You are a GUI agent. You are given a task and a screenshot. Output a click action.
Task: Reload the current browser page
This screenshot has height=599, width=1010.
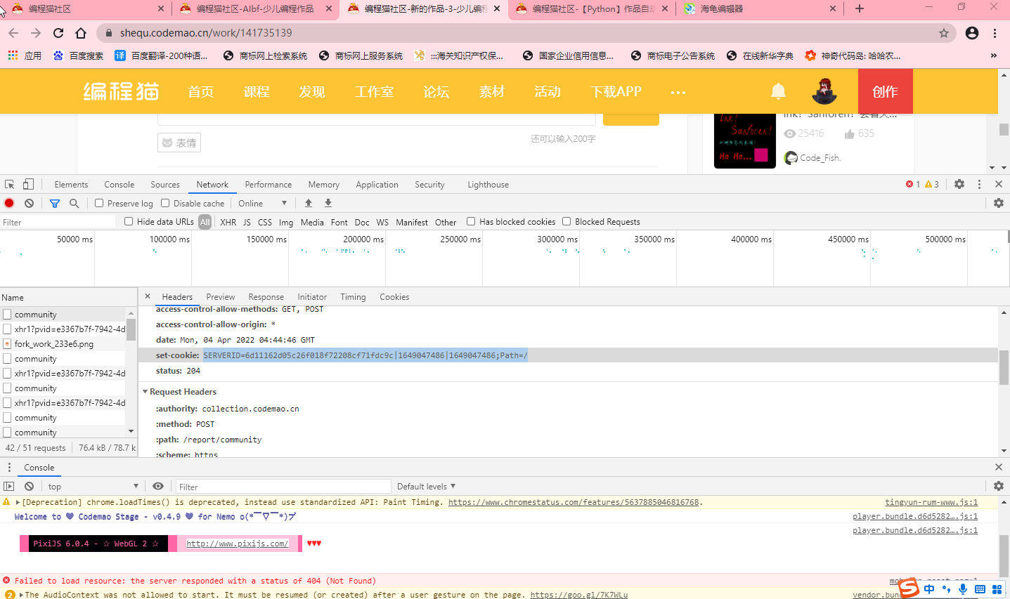pos(58,33)
